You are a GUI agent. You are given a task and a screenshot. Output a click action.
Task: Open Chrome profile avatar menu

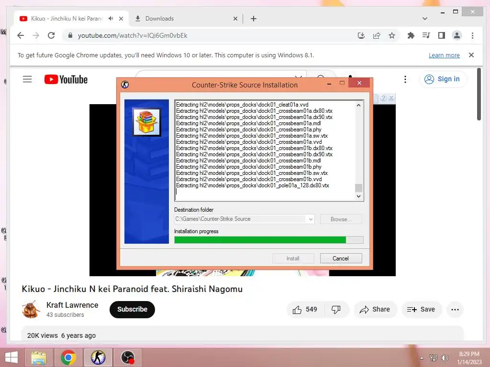pos(457,35)
